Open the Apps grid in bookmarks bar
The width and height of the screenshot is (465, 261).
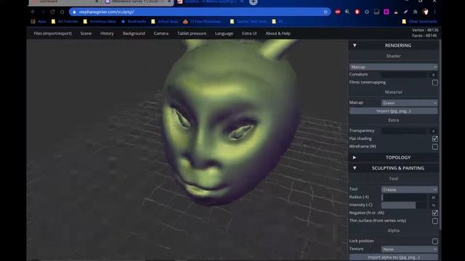(x=39, y=21)
